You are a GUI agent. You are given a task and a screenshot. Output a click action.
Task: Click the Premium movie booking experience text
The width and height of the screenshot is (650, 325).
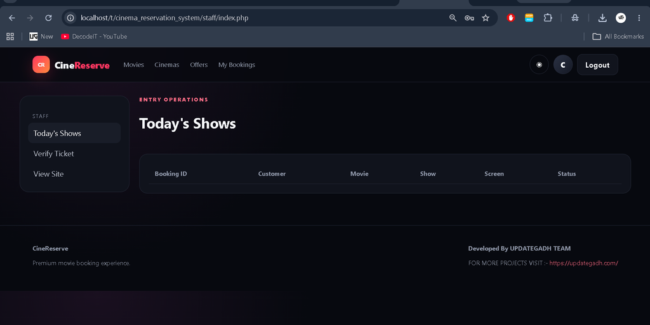point(81,263)
